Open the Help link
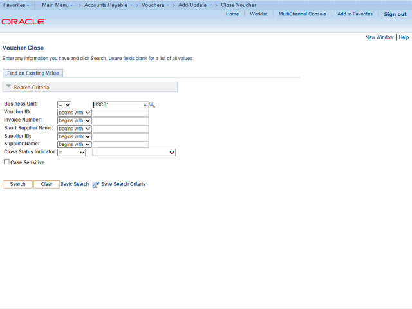This screenshot has height=309, width=412. click(x=404, y=37)
